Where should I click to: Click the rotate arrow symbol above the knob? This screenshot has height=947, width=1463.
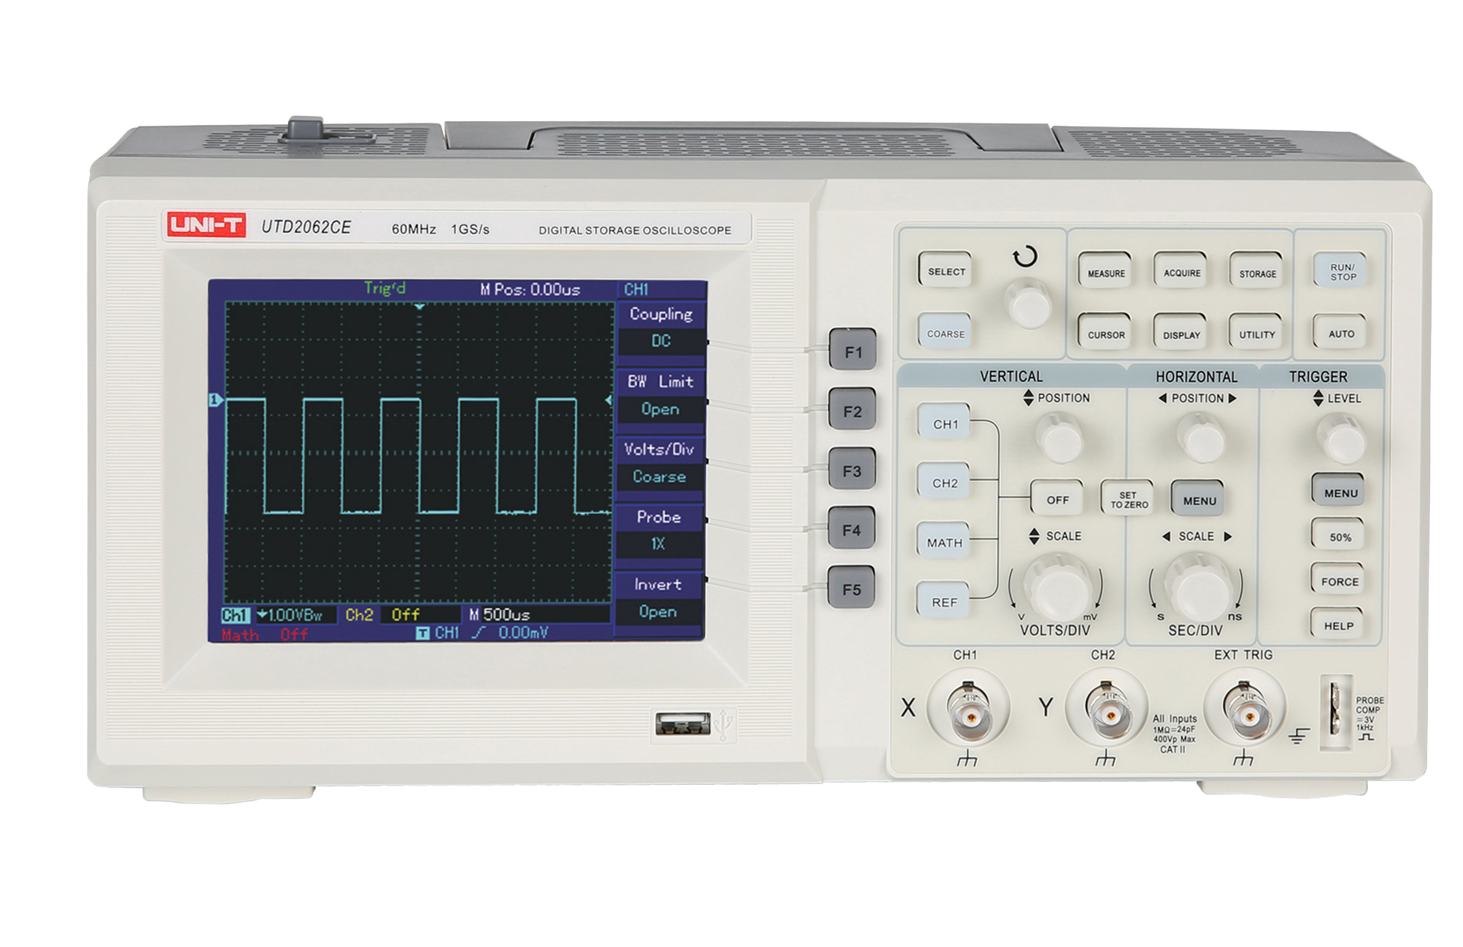1025,257
